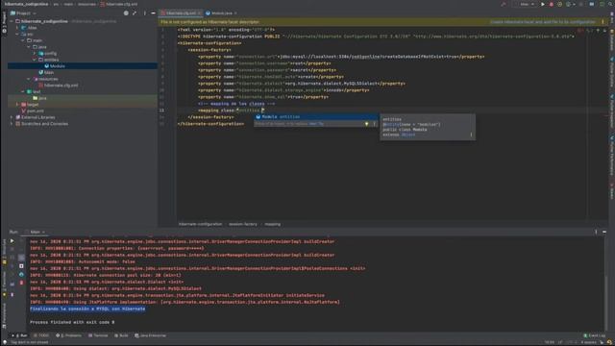Open the Project view dropdown

coord(23,12)
